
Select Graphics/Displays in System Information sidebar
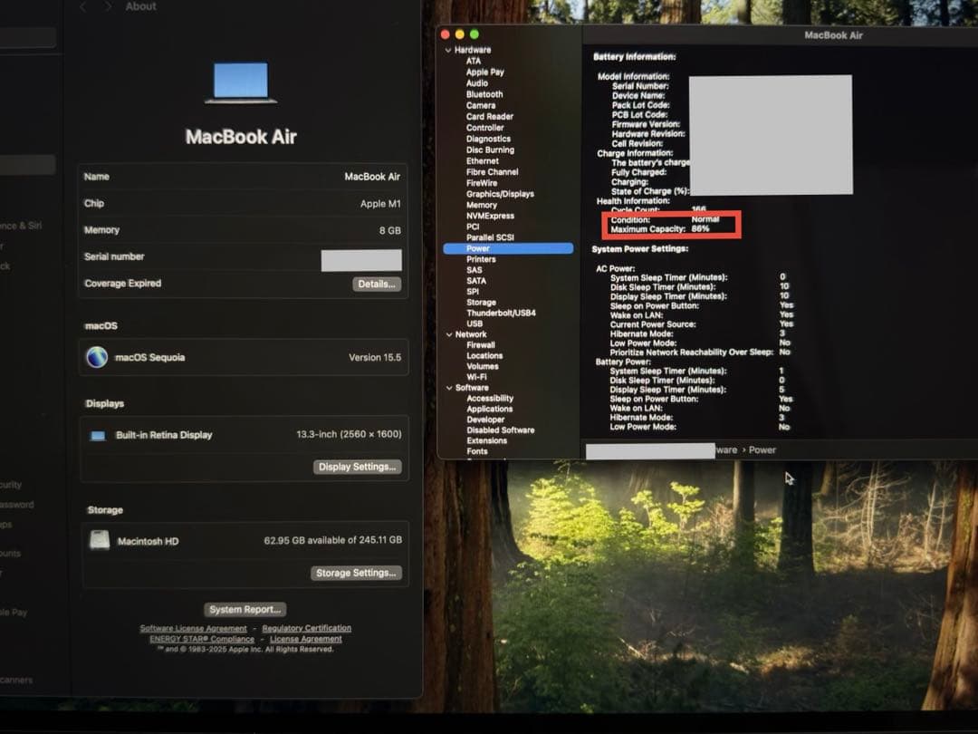tap(498, 194)
